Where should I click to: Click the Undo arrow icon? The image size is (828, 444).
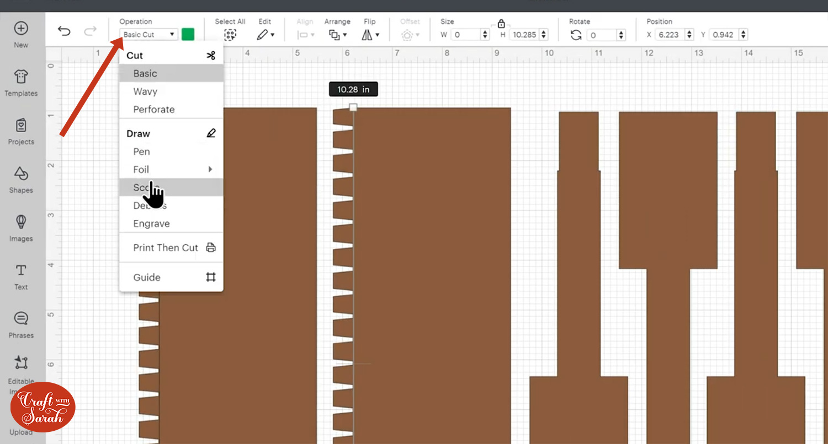click(x=64, y=31)
